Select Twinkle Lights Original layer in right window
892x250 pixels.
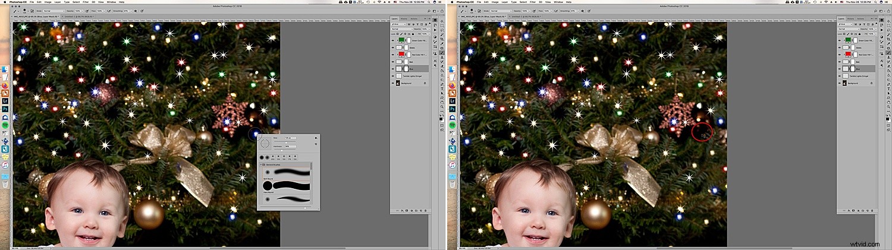[x=857, y=76]
